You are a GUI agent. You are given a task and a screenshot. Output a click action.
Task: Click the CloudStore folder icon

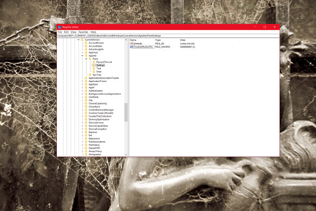point(86,106)
